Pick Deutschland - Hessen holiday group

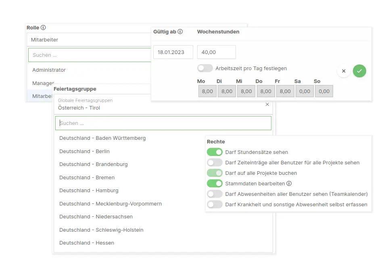pyautogui.click(x=87, y=243)
